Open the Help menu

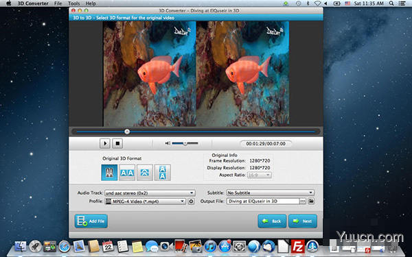(91, 3)
